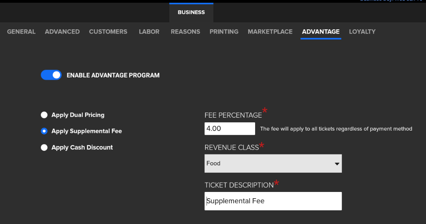
Task: Open the Revenue Class dropdown showing Food
Action: pos(269,163)
